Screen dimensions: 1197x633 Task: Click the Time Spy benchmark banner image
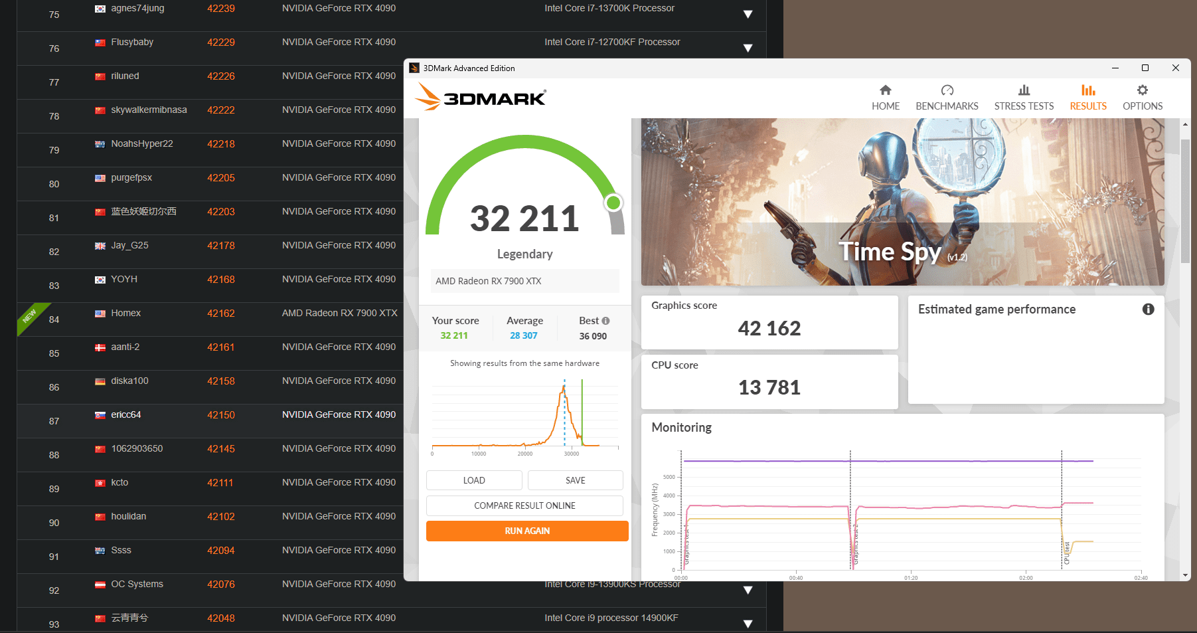902,202
